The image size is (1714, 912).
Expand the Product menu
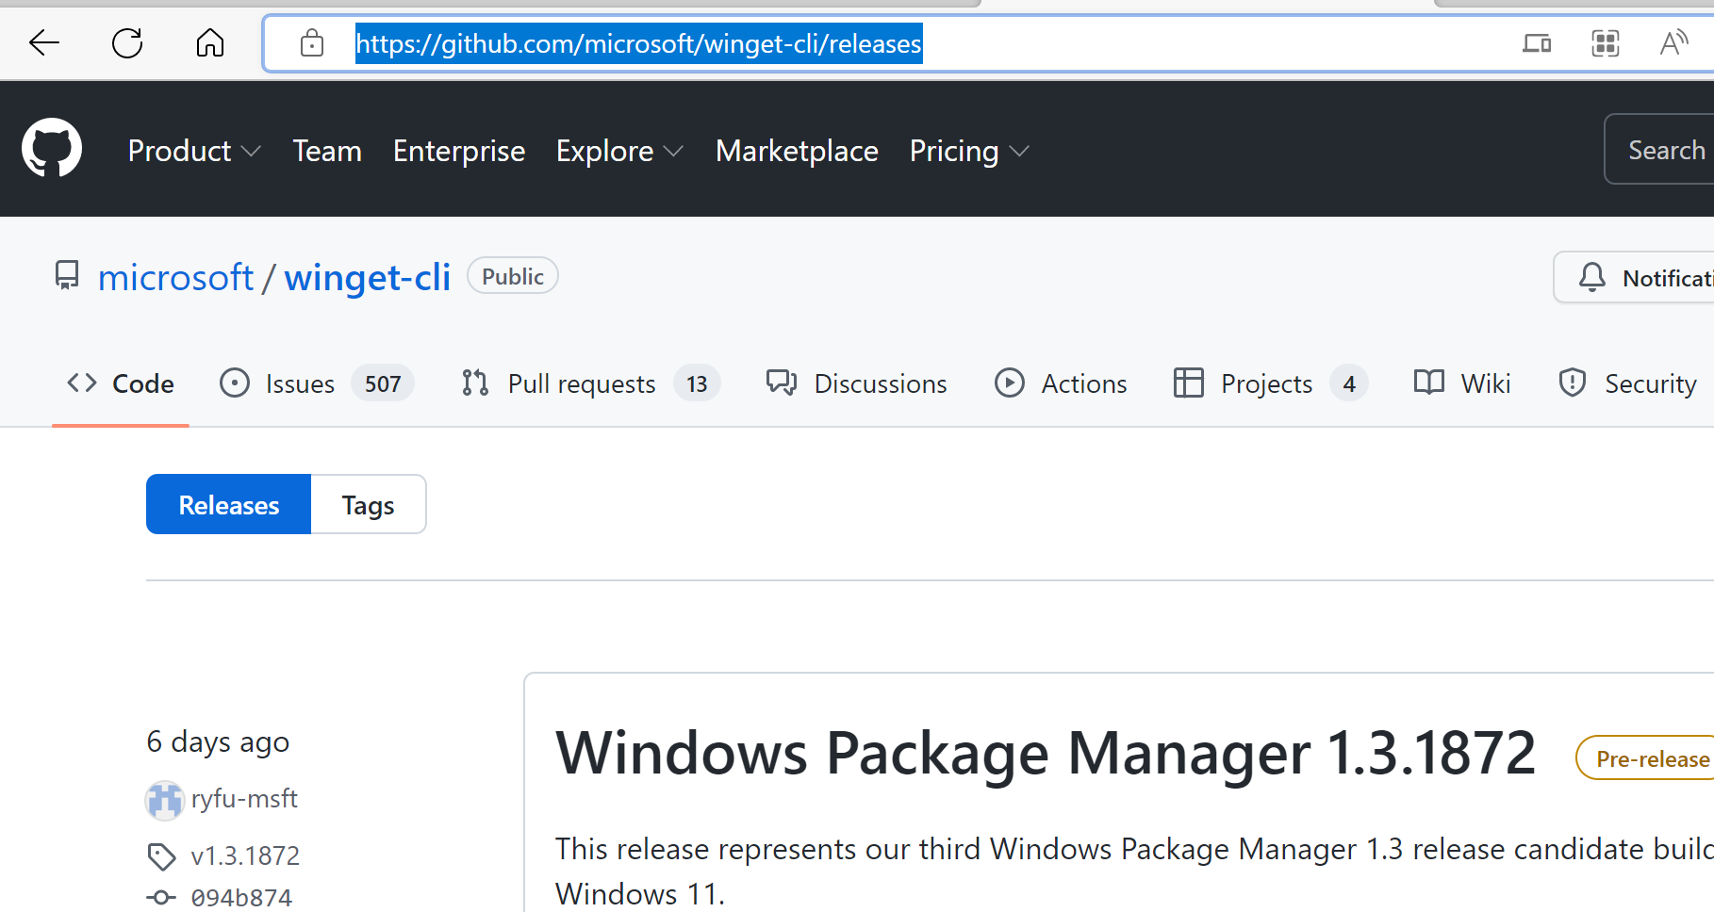(193, 151)
